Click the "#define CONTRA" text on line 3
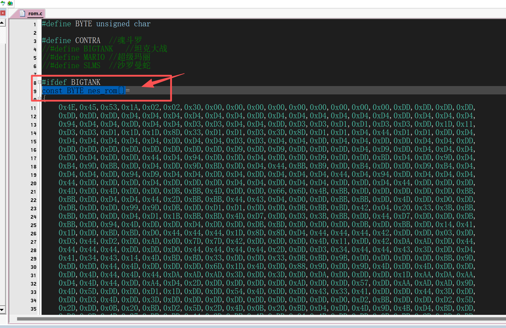The image size is (506, 328). click(71, 40)
